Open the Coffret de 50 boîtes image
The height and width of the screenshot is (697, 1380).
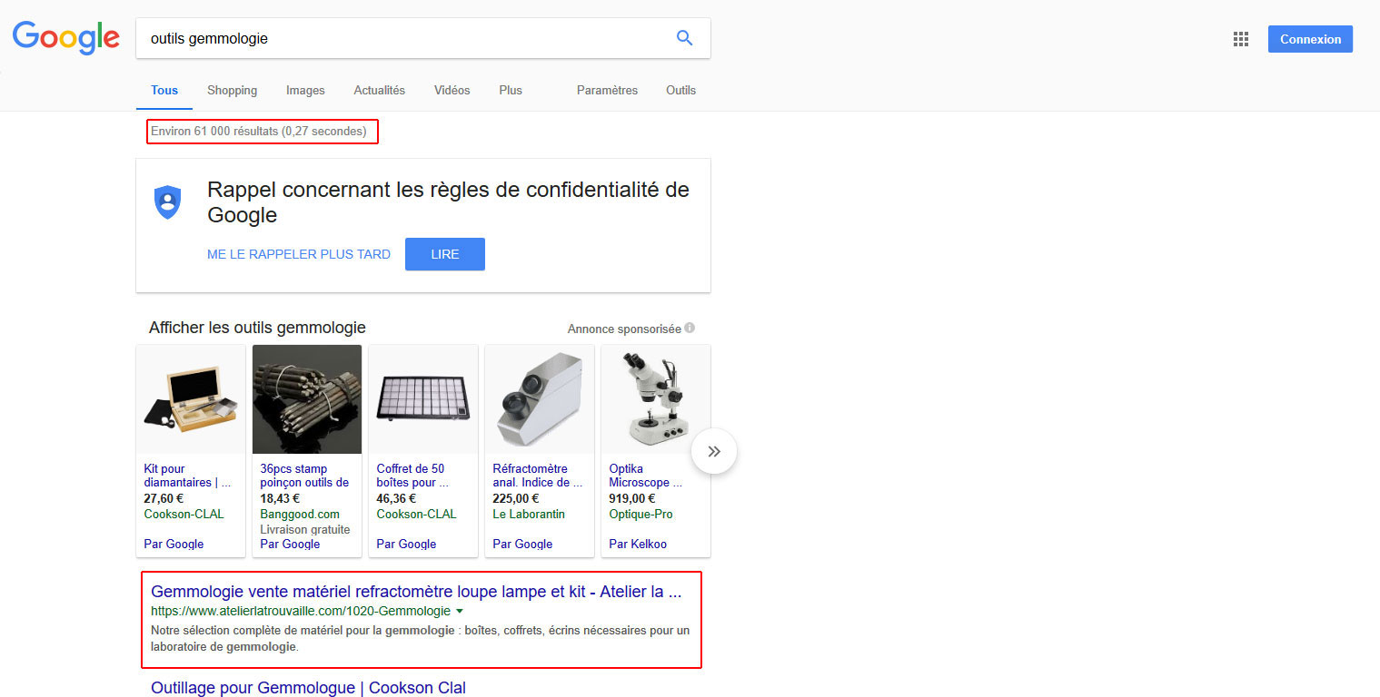(x=423, y=399)
